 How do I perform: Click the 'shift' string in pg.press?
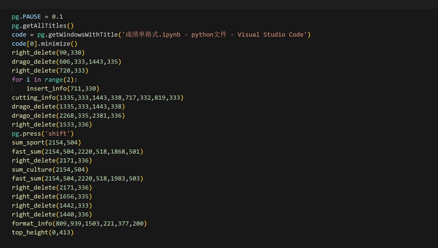click(x=57, y=134)
